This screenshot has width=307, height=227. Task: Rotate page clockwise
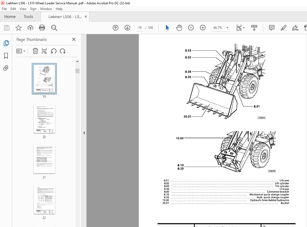pos(63,51)
